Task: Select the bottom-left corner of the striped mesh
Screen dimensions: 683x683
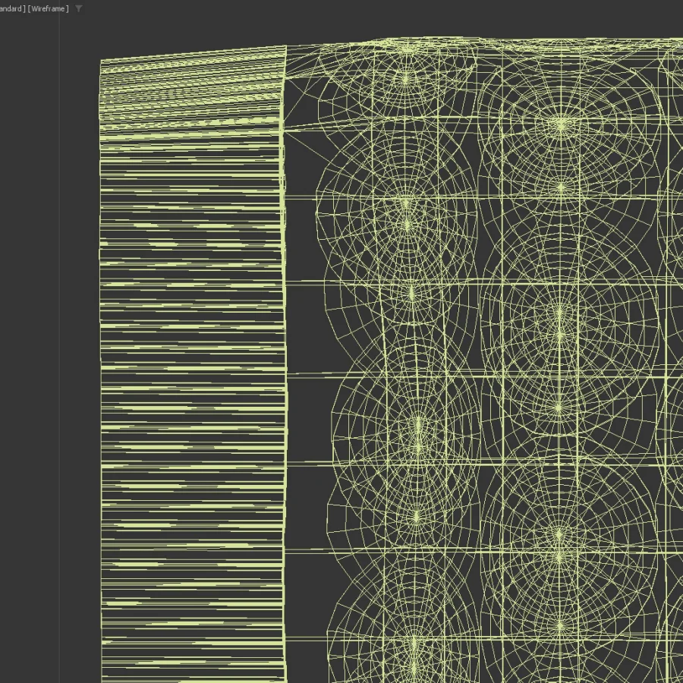Action: (x=102, y=679)
